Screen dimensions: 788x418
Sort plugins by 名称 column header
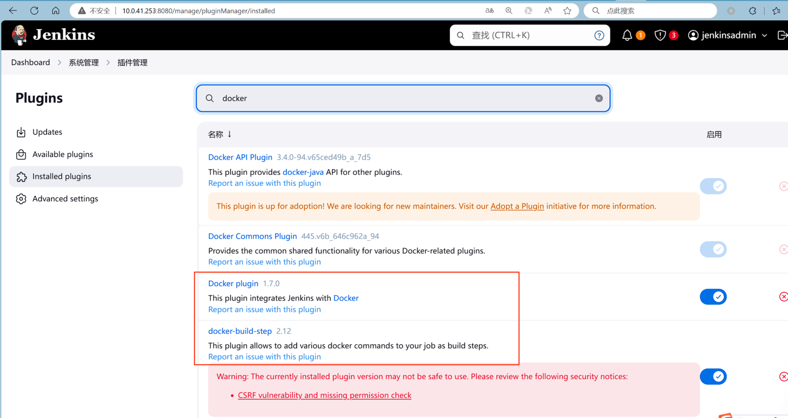pos(220,134)
